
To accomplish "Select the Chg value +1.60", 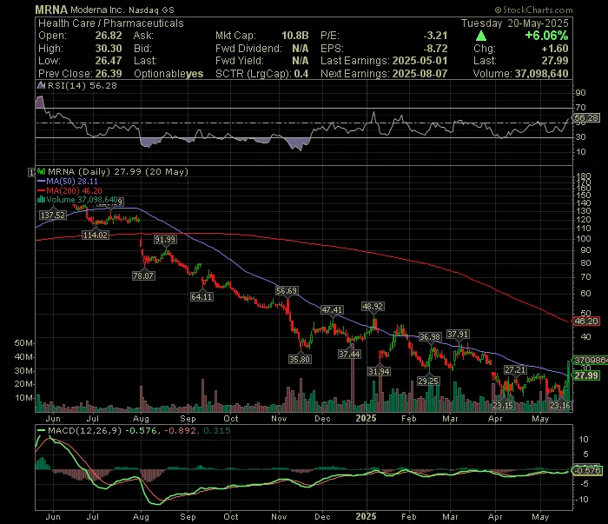I will tap(555, 49).
